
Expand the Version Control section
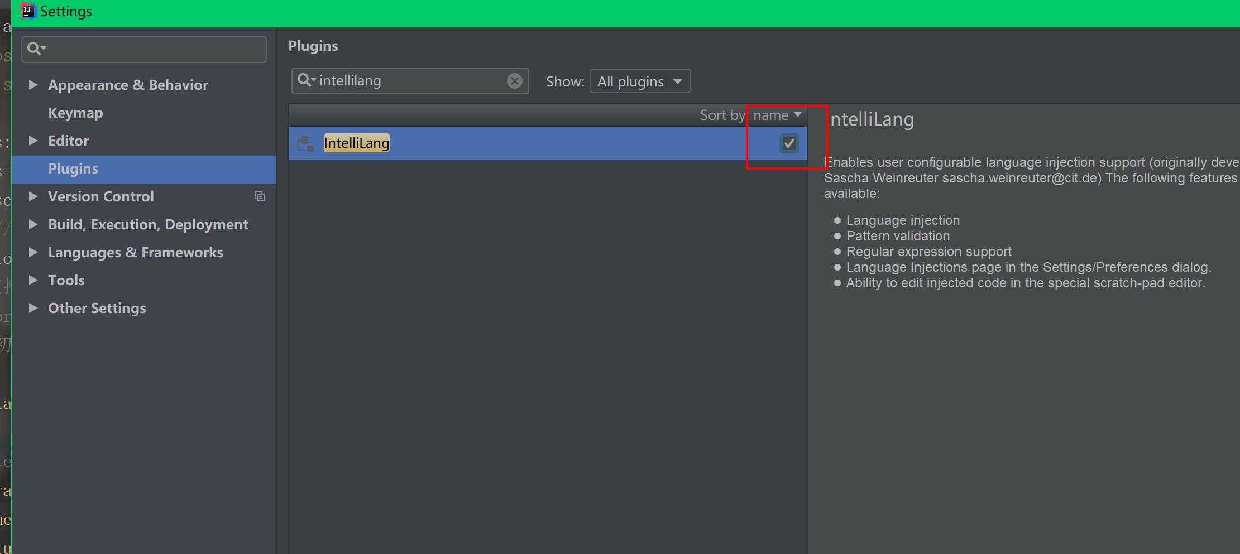[x=33, y=196]
